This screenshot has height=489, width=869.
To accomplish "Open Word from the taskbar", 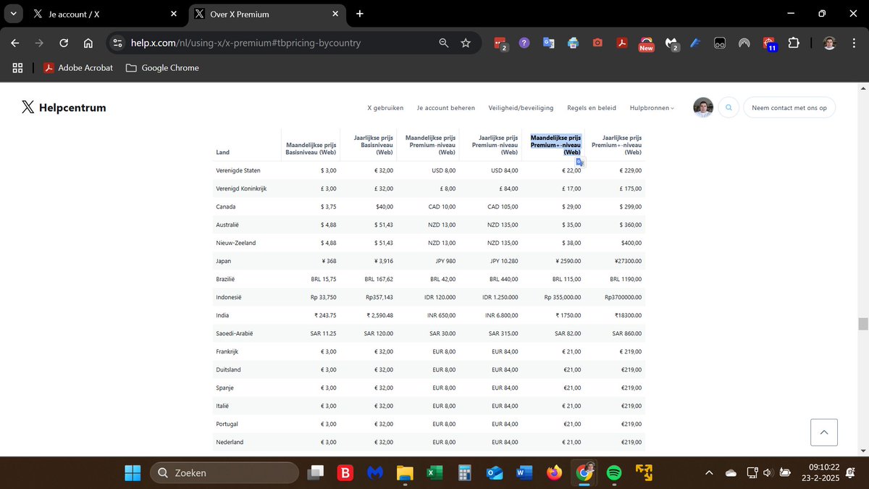I will click(x=524, y=472).
